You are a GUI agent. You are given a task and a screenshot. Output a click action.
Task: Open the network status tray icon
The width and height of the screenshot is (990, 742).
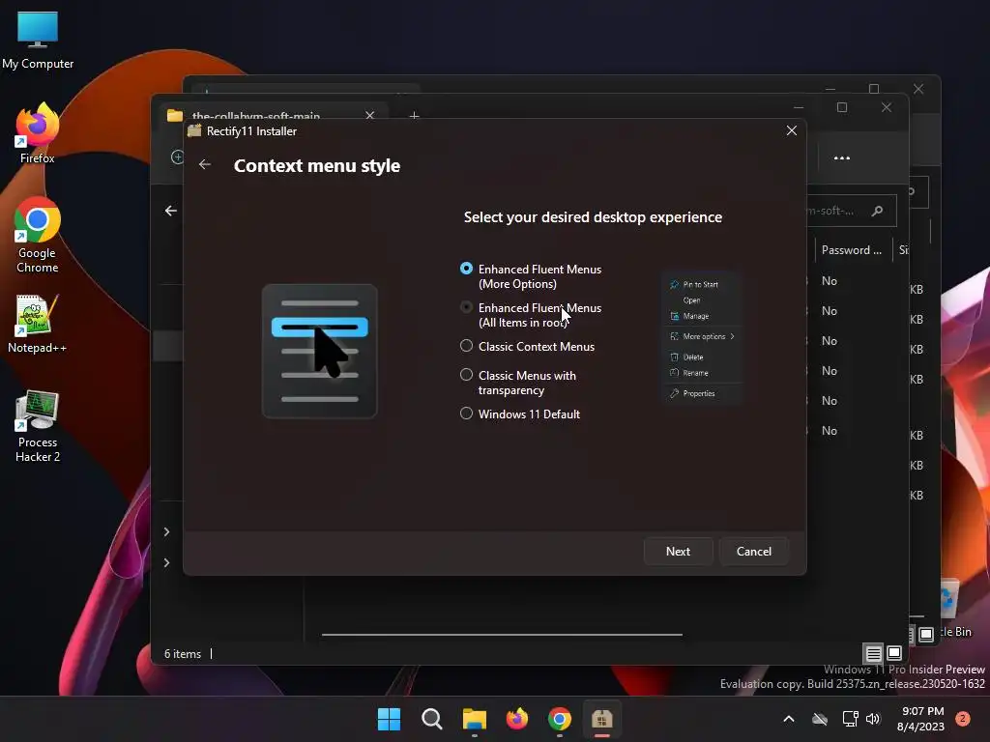(x=850, y=719)
